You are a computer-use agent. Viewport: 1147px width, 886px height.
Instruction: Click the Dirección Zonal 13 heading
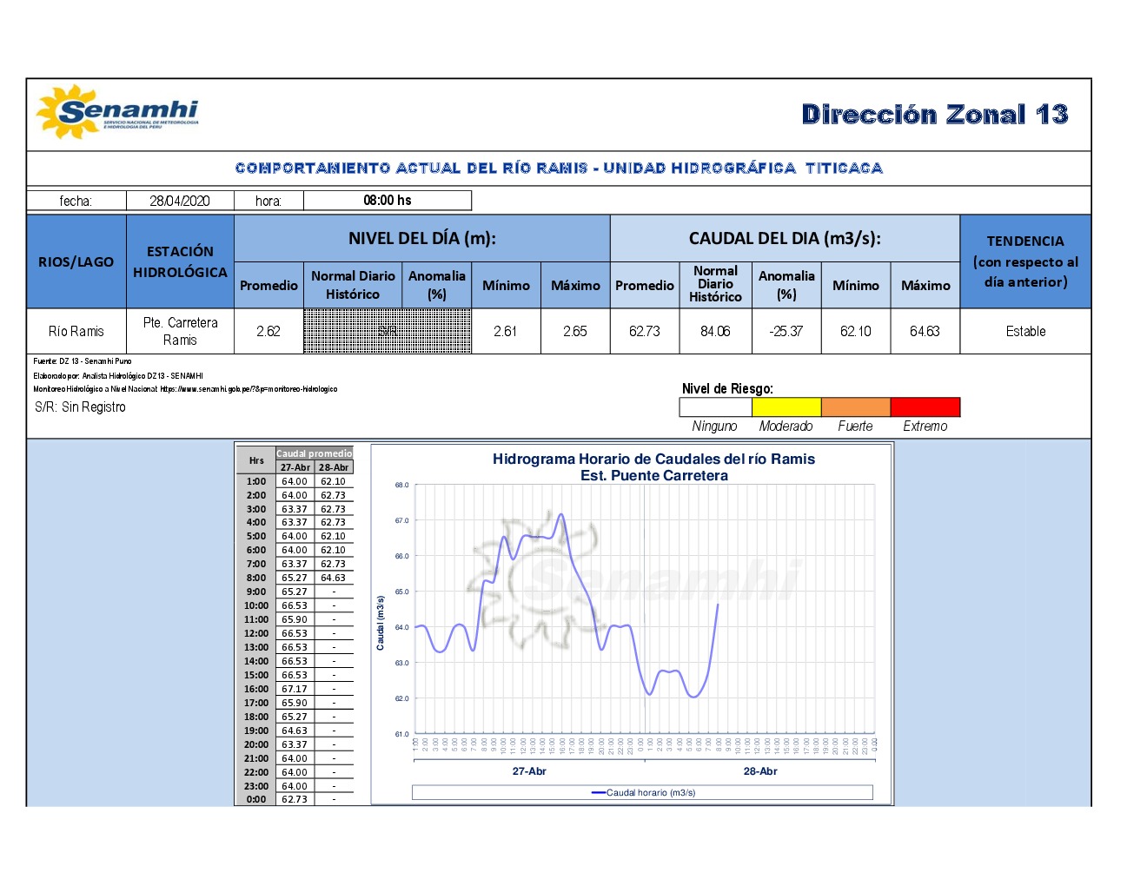coord(934,115)
